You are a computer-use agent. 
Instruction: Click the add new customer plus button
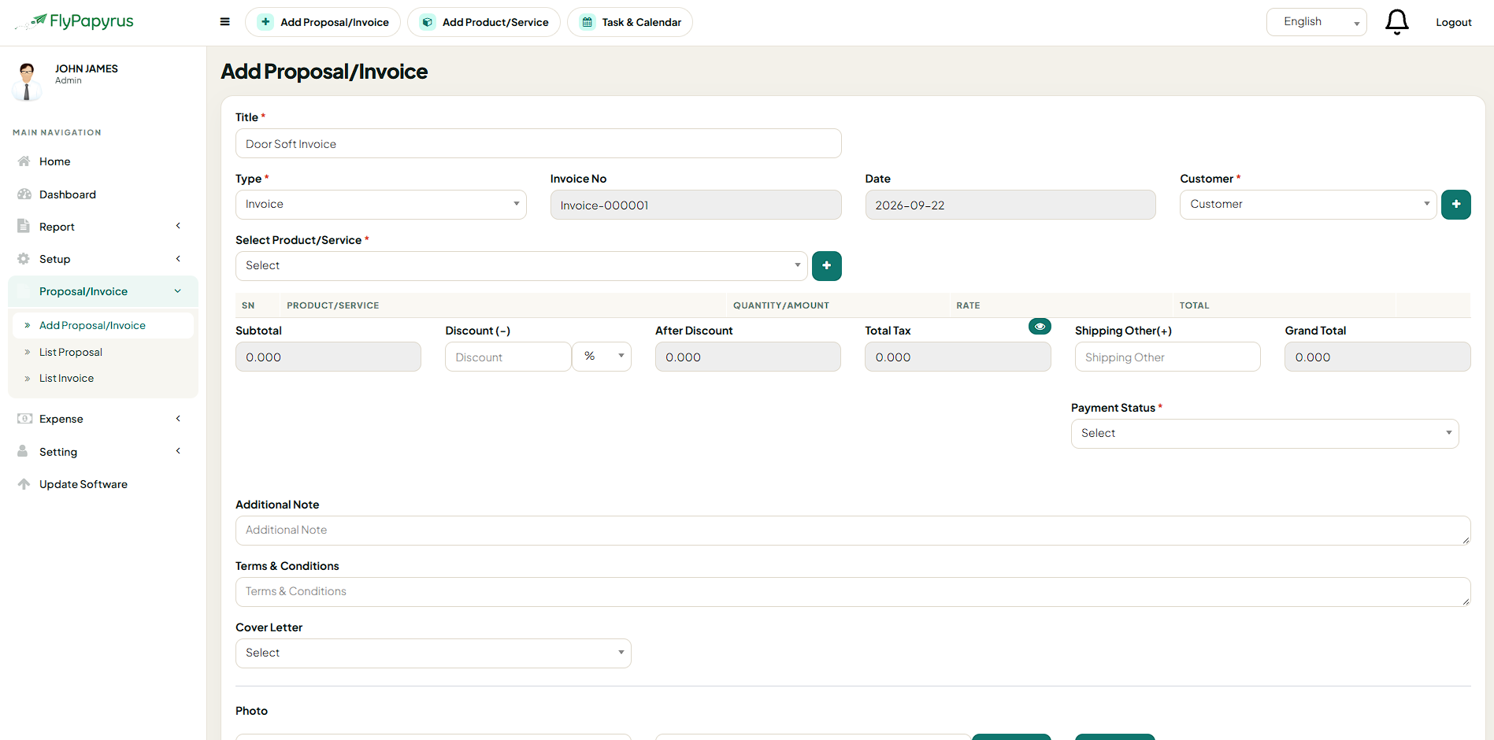click(x=1456, y=205)
